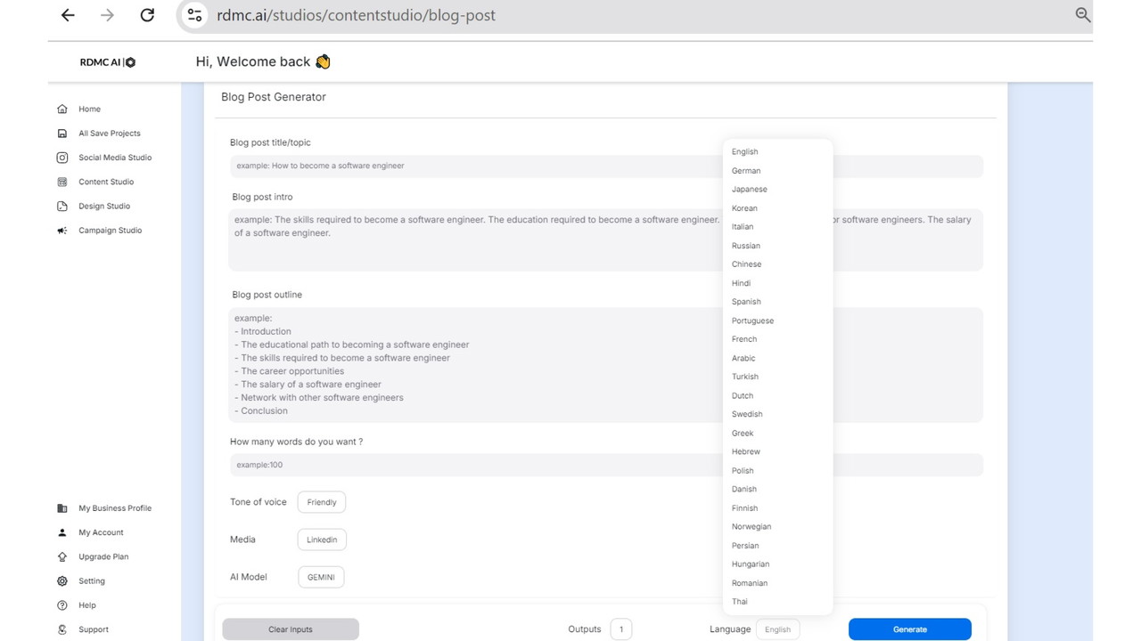
Task: Open the Setting gear icon
Action: (62, 581)
